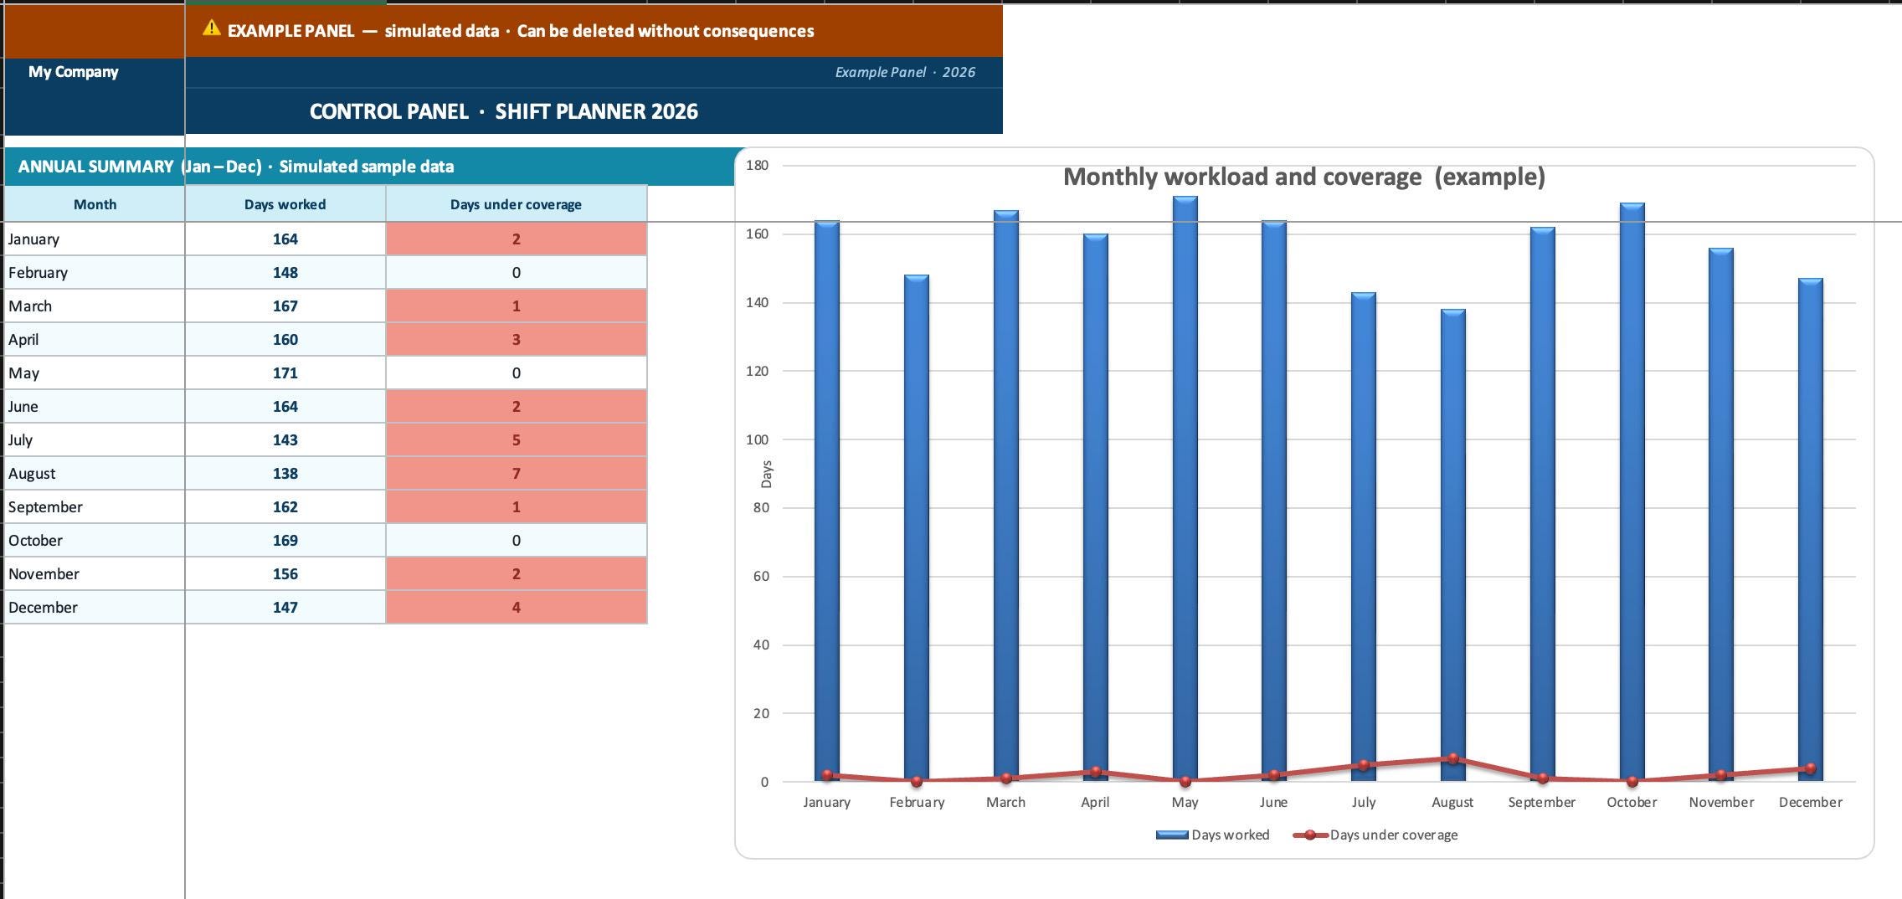Viewport: 1902px width, 899px height.
Task: Select the August month cell
Action: pos(95,474)
